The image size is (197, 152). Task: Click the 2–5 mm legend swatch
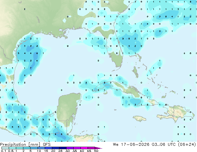27,148
